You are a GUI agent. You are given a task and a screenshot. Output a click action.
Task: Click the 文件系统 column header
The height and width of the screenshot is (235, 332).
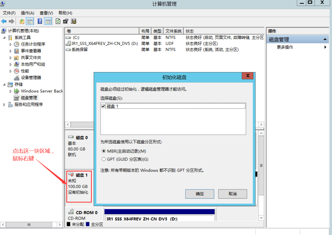(173, 31)
